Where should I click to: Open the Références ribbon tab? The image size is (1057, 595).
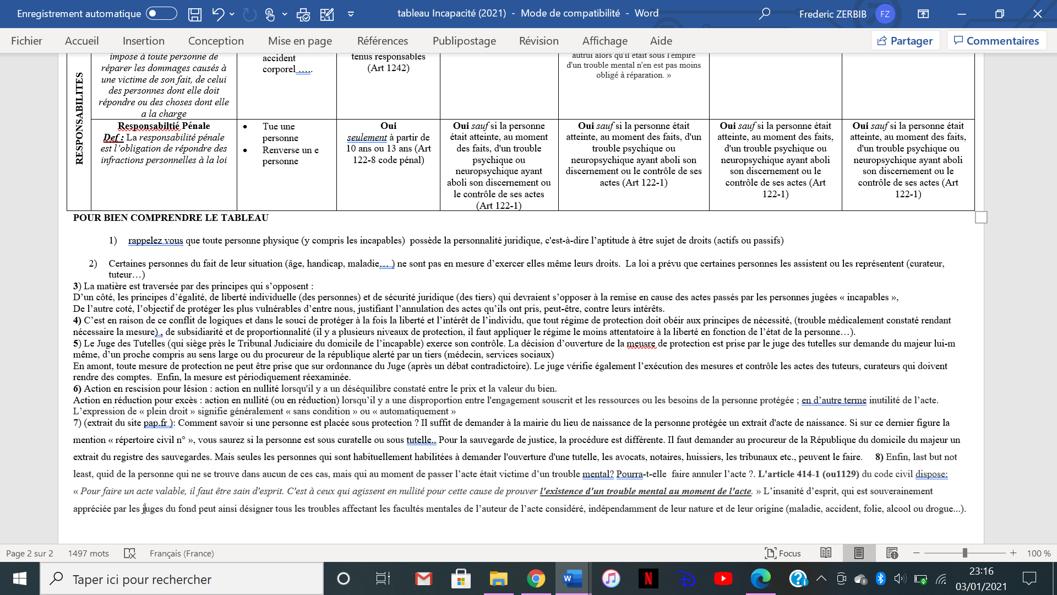(x=383, y=41)
